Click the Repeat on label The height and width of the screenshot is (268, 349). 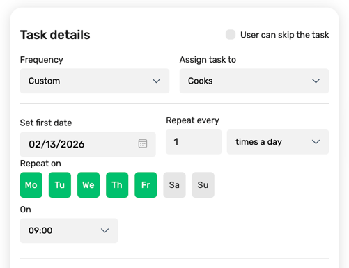point(40,164)
